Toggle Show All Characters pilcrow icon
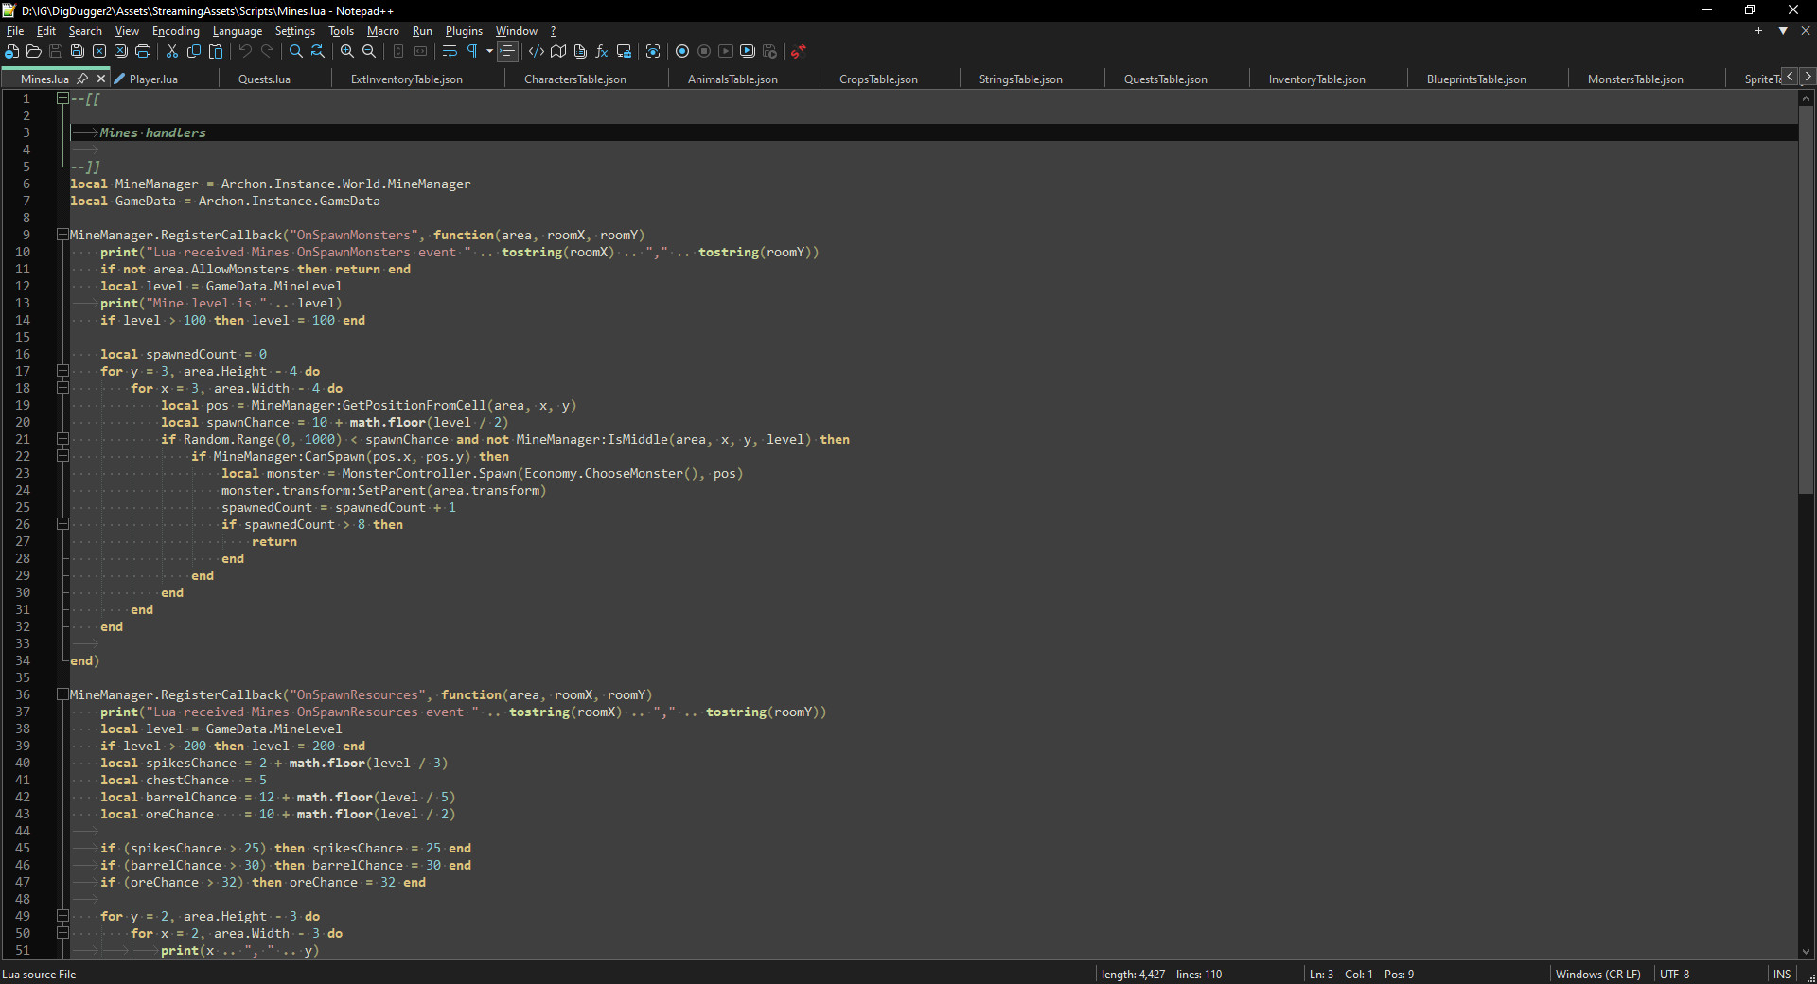Screen dimensions: 1817x984 (x=472, y=51)
